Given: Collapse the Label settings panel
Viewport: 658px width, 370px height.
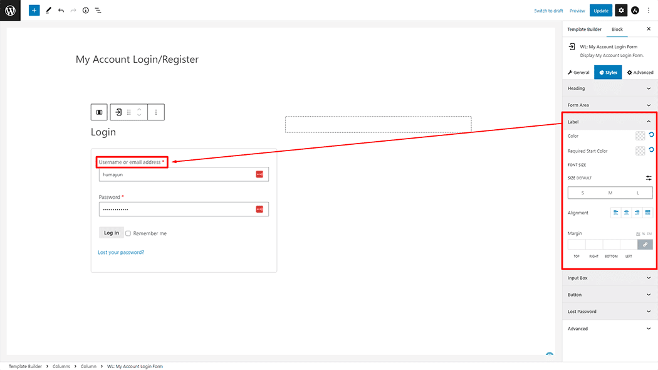Looking at the screenshot, I should click(x=648, y=121).
